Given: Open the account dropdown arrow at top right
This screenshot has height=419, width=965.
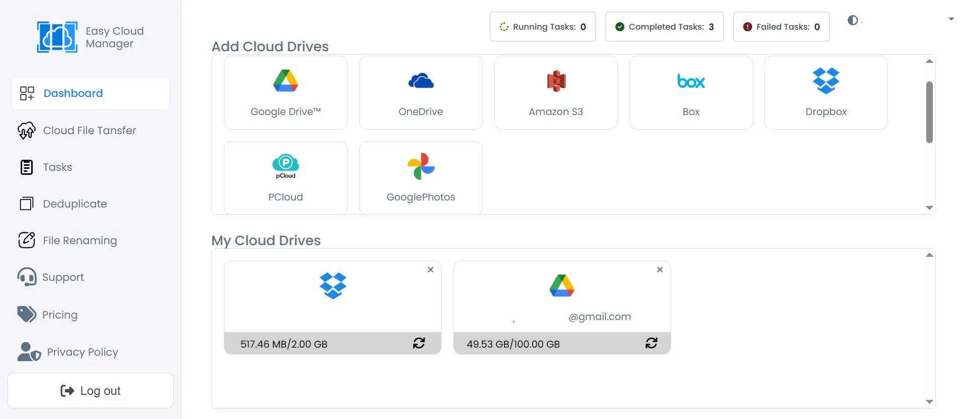Looking at the screenshot, I should pyautogui.click(x=951, y=19).
